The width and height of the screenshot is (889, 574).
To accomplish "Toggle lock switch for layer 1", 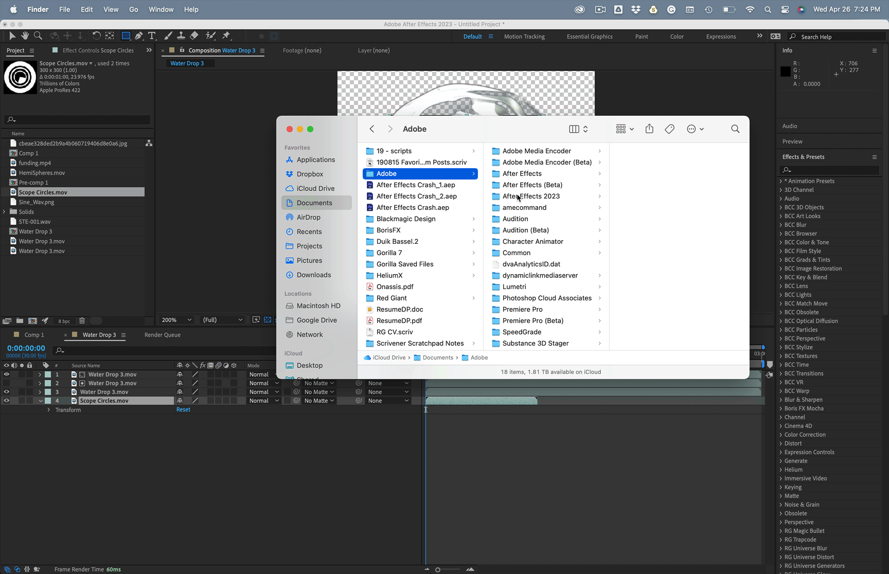I will click(x=29, y=374).
